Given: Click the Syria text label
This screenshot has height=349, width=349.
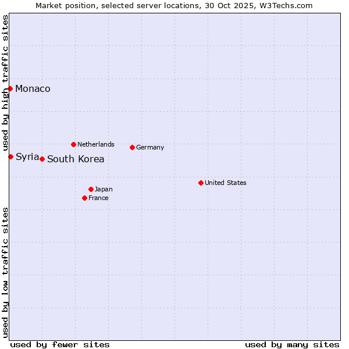Looking at the screenshot, I should (27, 156).
